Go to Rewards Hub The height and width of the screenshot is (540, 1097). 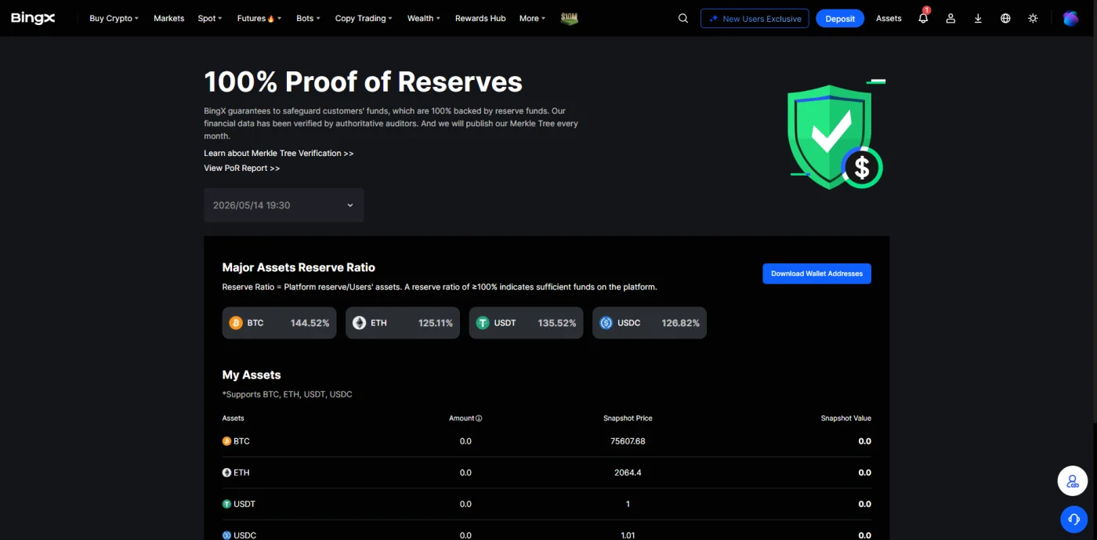[480, 18]
